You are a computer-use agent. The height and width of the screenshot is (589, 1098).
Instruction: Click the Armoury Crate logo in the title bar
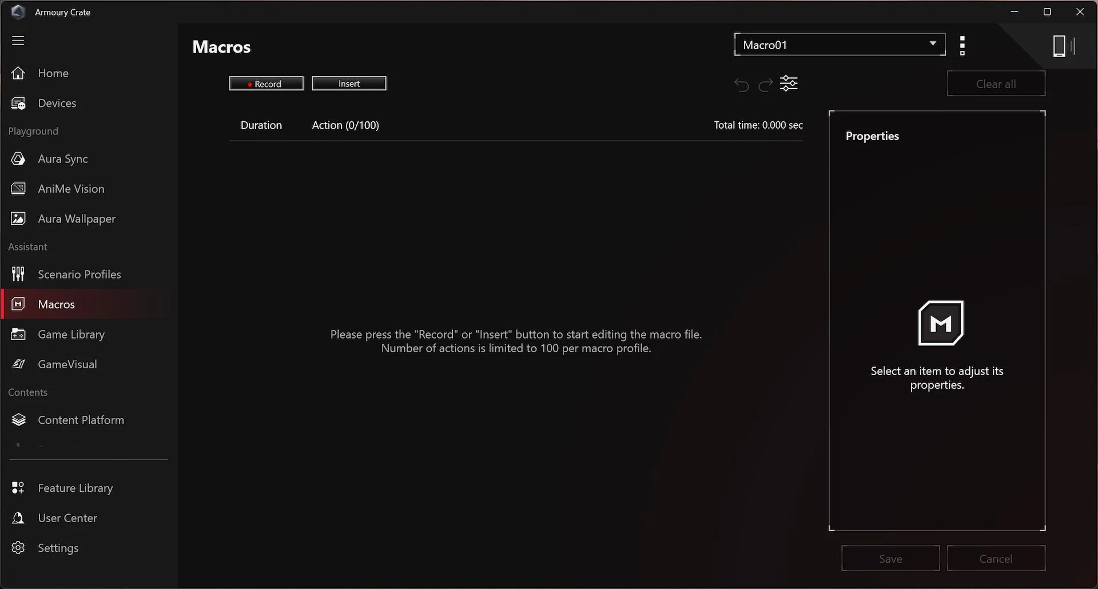pos(18,12)
